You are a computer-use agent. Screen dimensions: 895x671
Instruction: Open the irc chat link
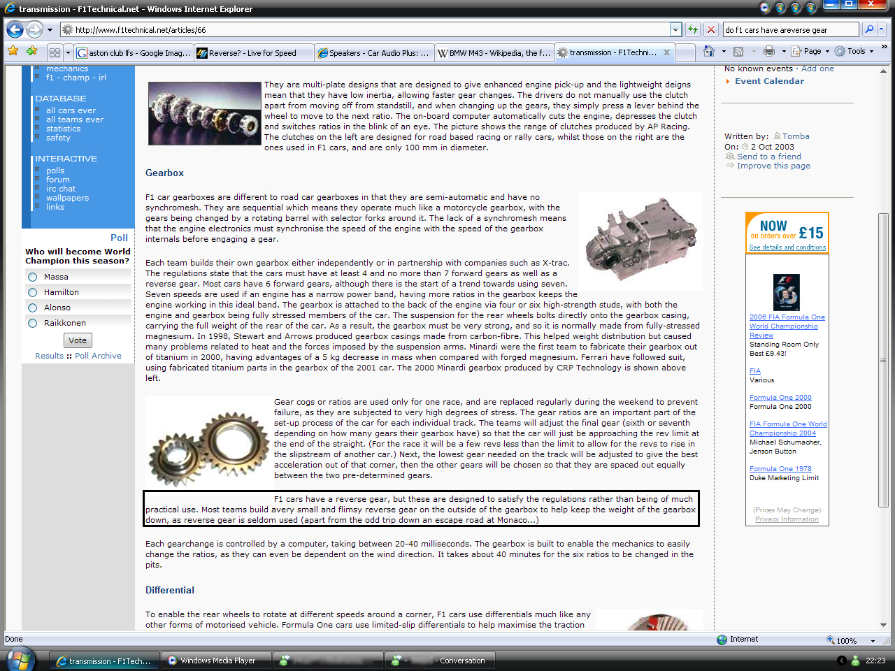point(61,189)
